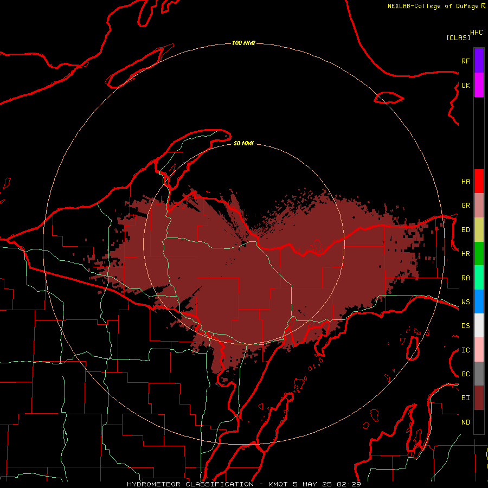Click the "HYDROMETEOR CLASSIFICATION" title text
The height and width of the screenshot is (488, 488).
point(190,484)
